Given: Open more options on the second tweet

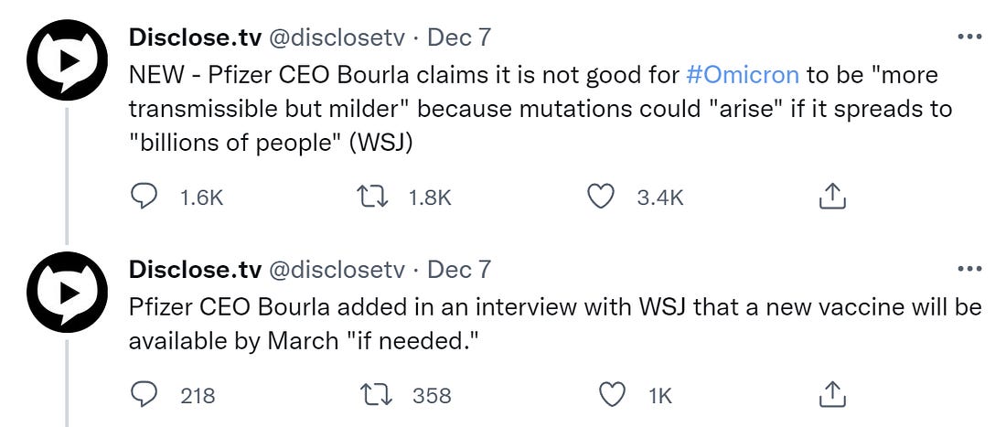Looking at the screenshot, I should click(969, 269).
